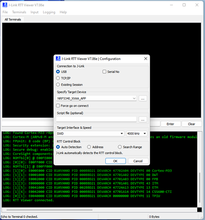This screenshot has width=205, height=220.
Task: Minimize the RTT Viewer main window
Action: click(x=172, y=5)
